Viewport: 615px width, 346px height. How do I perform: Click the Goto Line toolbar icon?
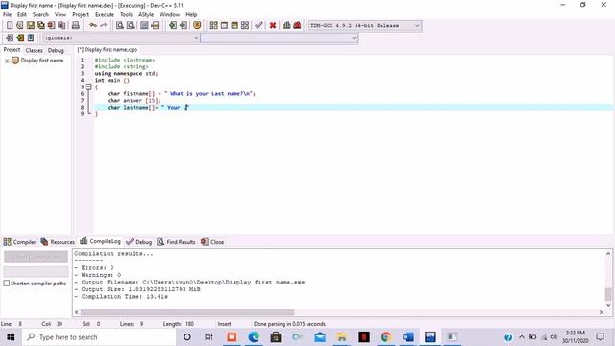(x=155, y=26)
